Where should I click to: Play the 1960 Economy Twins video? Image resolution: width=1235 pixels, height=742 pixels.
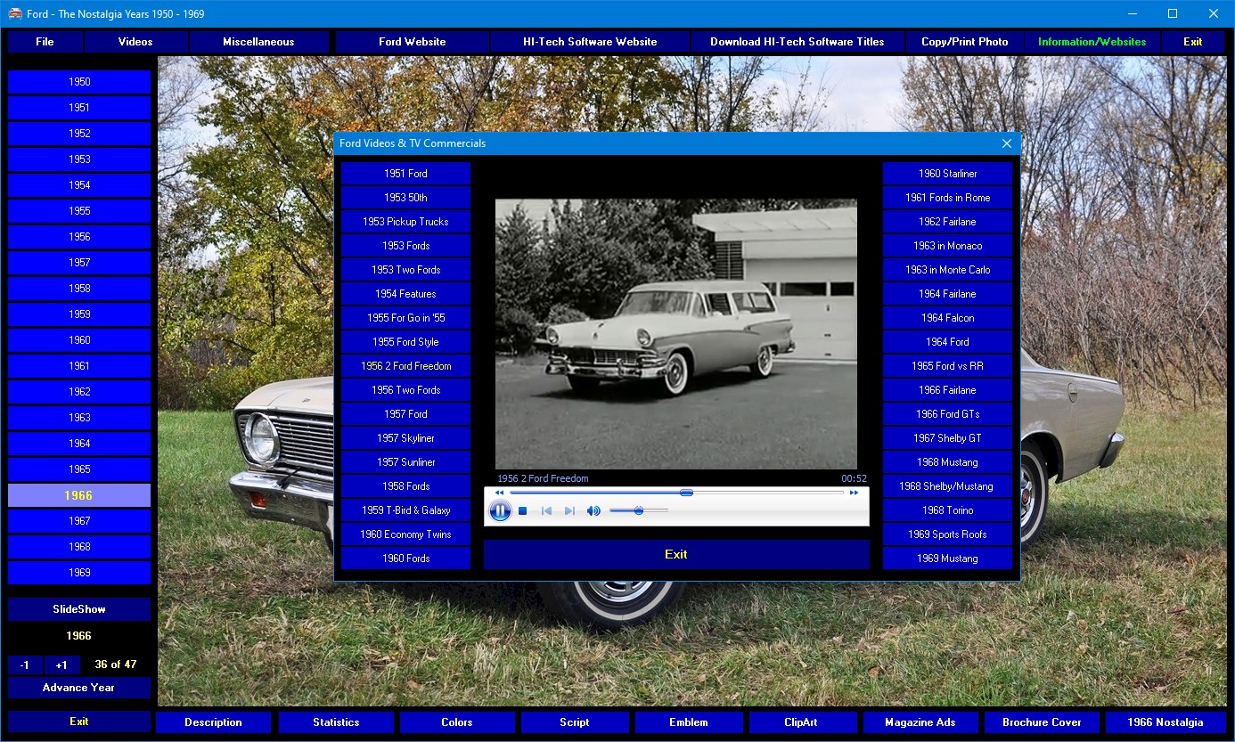405,534
